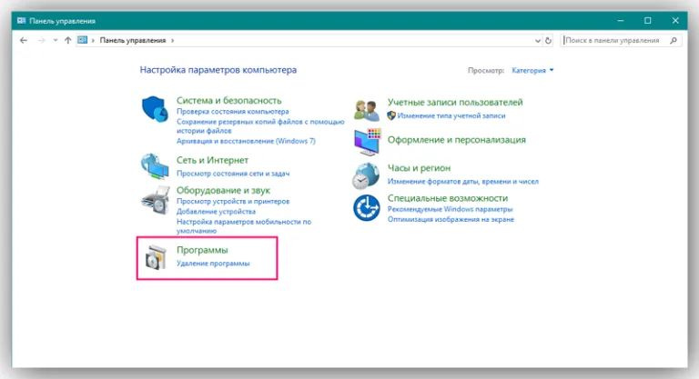Close the Панель управления window

click(x=675, y=21)
